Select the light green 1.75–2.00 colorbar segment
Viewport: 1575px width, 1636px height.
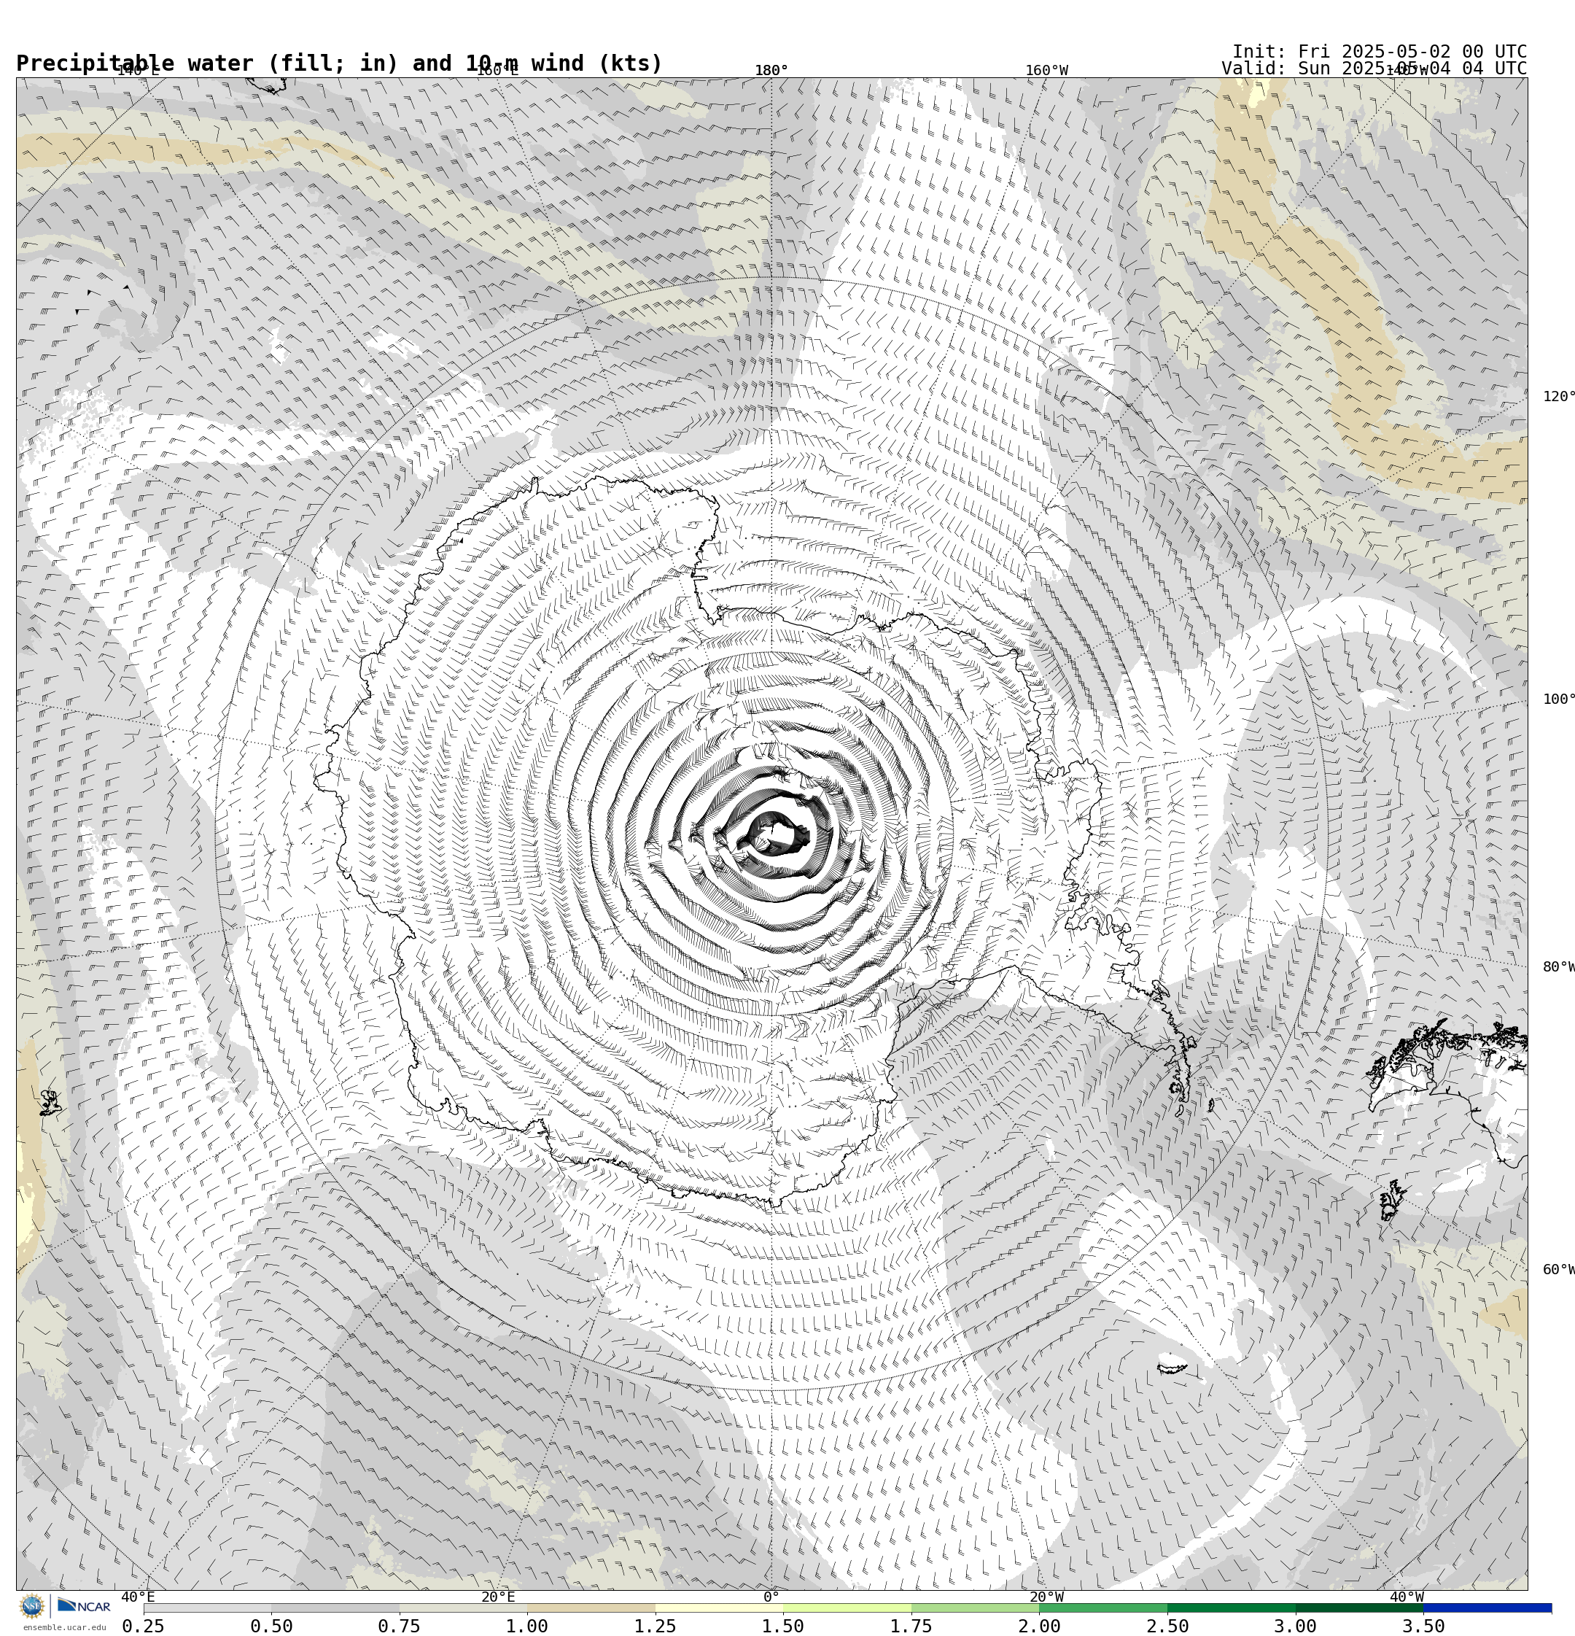coord(976,1608)
